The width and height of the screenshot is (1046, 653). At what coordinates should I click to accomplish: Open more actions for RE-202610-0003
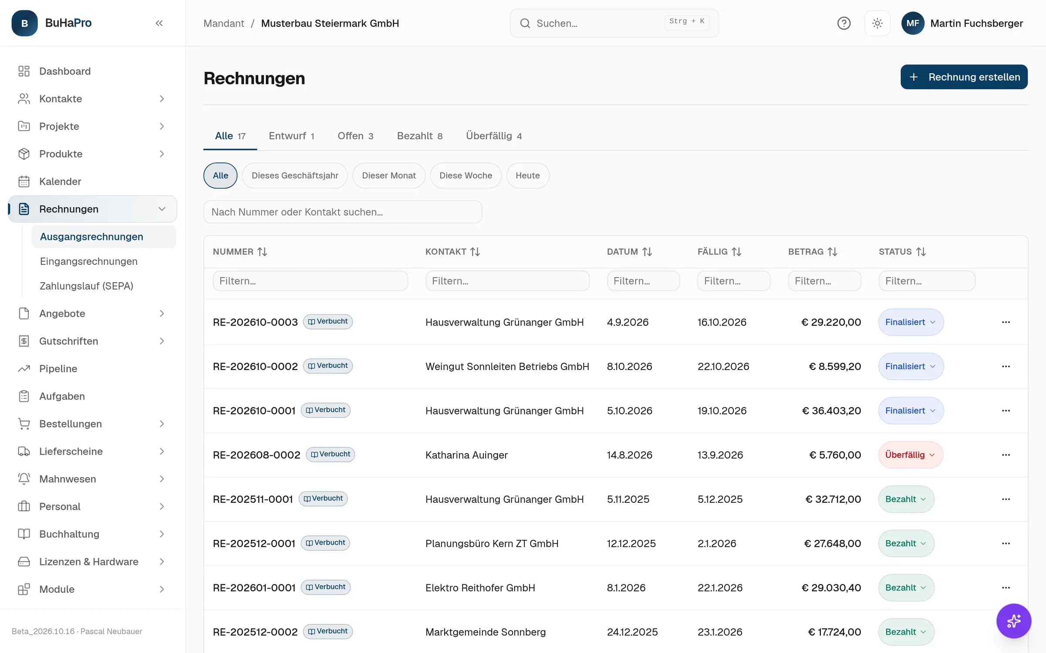1006,322
